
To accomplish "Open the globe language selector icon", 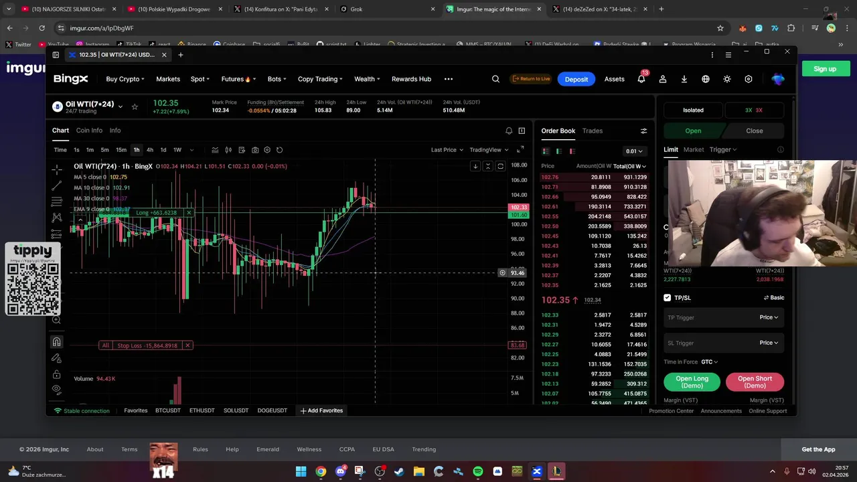I will [706, 79].
